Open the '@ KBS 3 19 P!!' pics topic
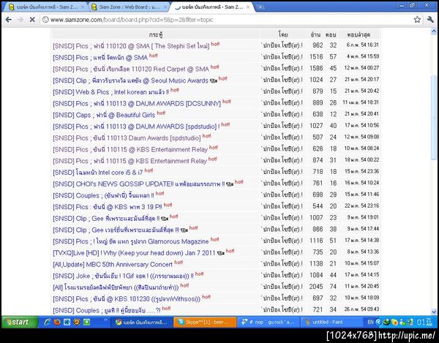This screenshot has width=439, height=343. click(x=108, y=207)
